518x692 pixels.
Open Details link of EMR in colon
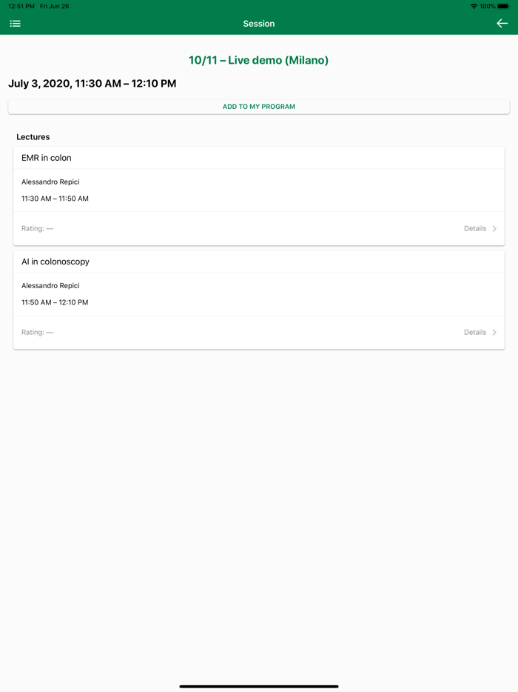coord(475,229)
